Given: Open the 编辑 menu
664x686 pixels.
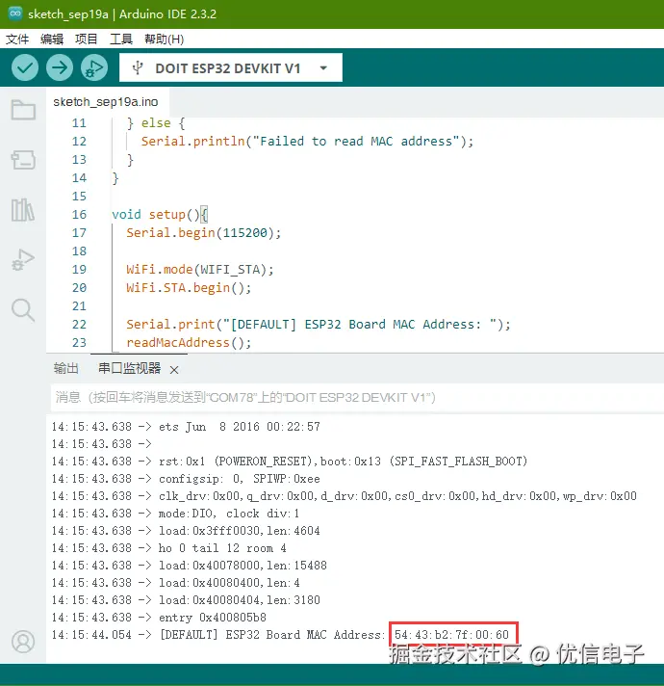Looking at the screenshot, I should tap(52, 39).
